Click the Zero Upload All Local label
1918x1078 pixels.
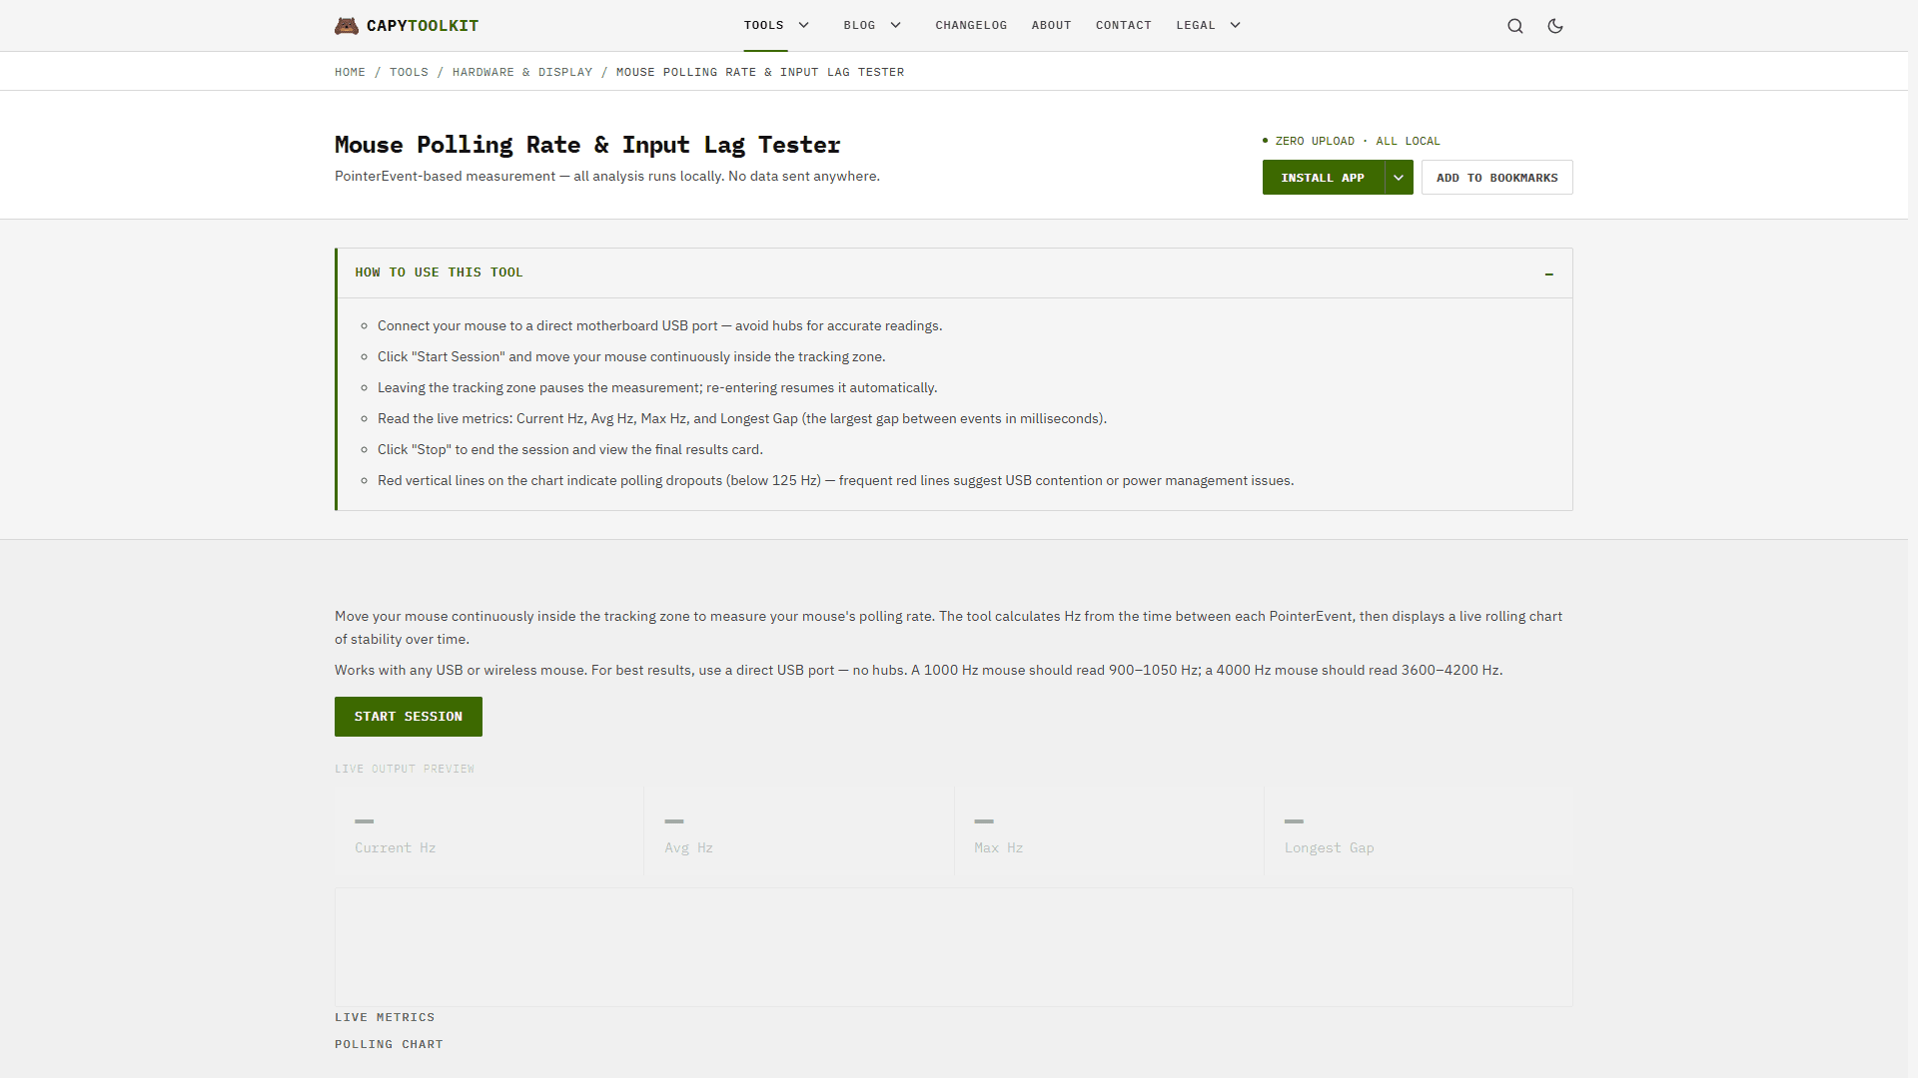1352,141
